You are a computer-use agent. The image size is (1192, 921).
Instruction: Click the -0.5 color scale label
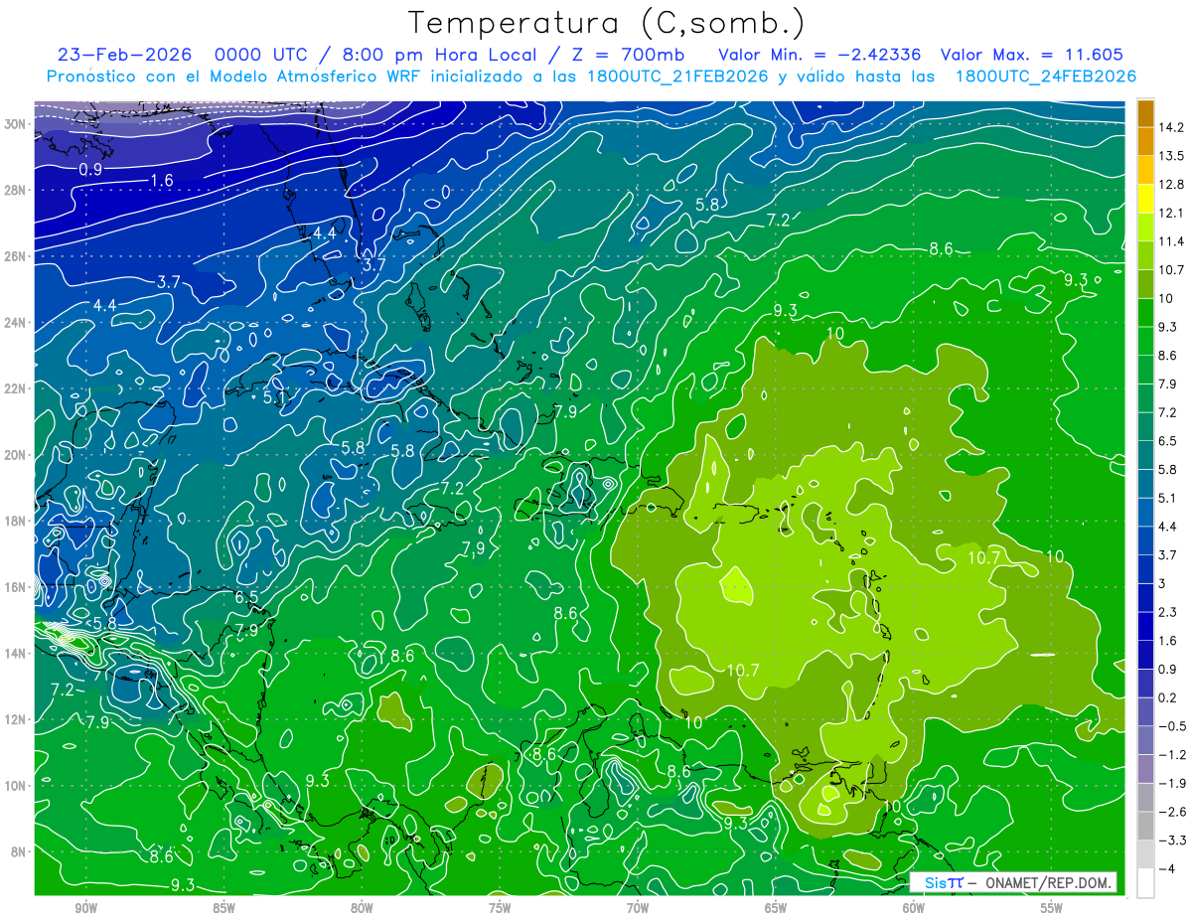coord(1170,726)
